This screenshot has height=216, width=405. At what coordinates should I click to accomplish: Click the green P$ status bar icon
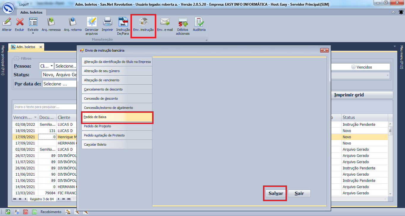click(x=8, y=212)
